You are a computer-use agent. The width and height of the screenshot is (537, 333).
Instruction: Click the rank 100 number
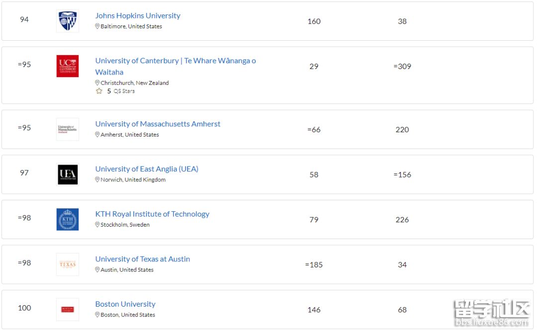[x=24, y=308]
